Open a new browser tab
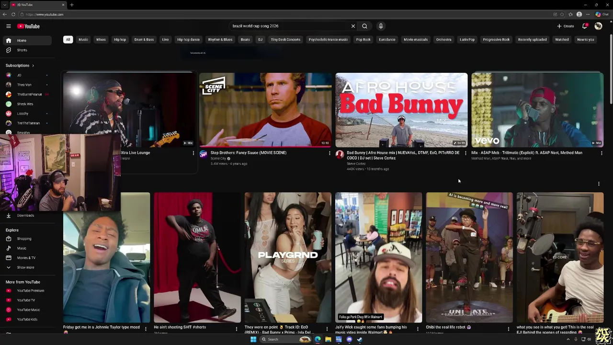Screen dimensions: 613x345 click(71, 5)
